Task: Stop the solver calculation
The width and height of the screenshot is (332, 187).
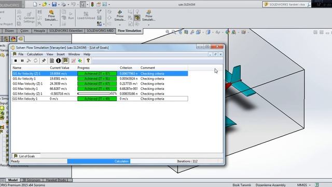Action: point(16,61)
